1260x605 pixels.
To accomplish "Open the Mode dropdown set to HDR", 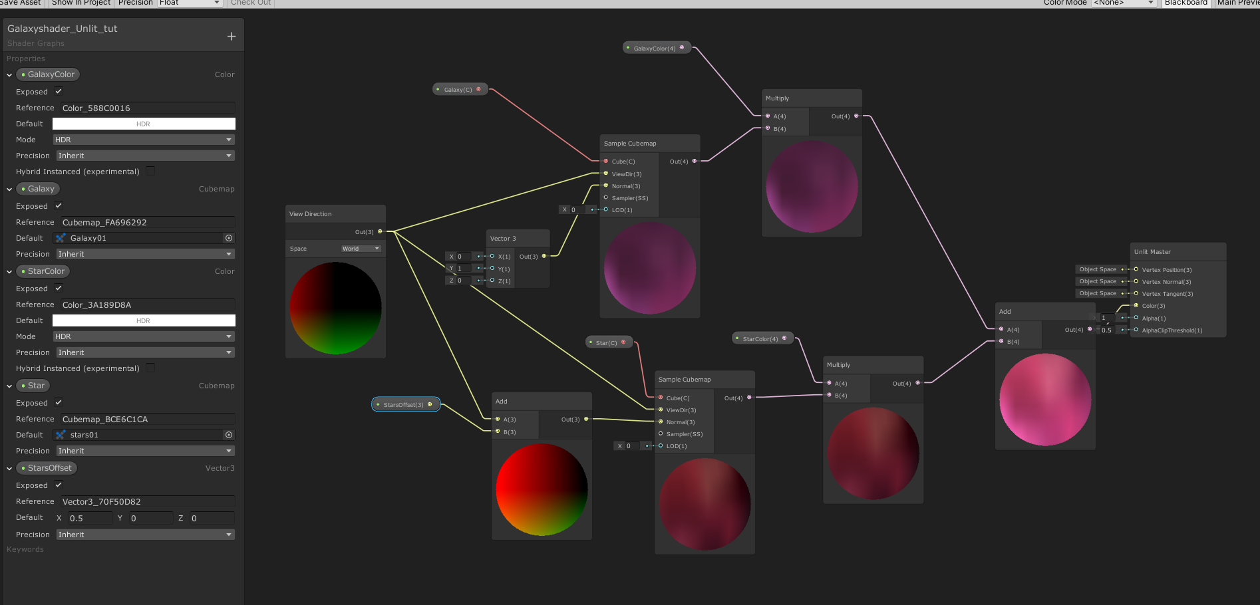I will [144, 140].
